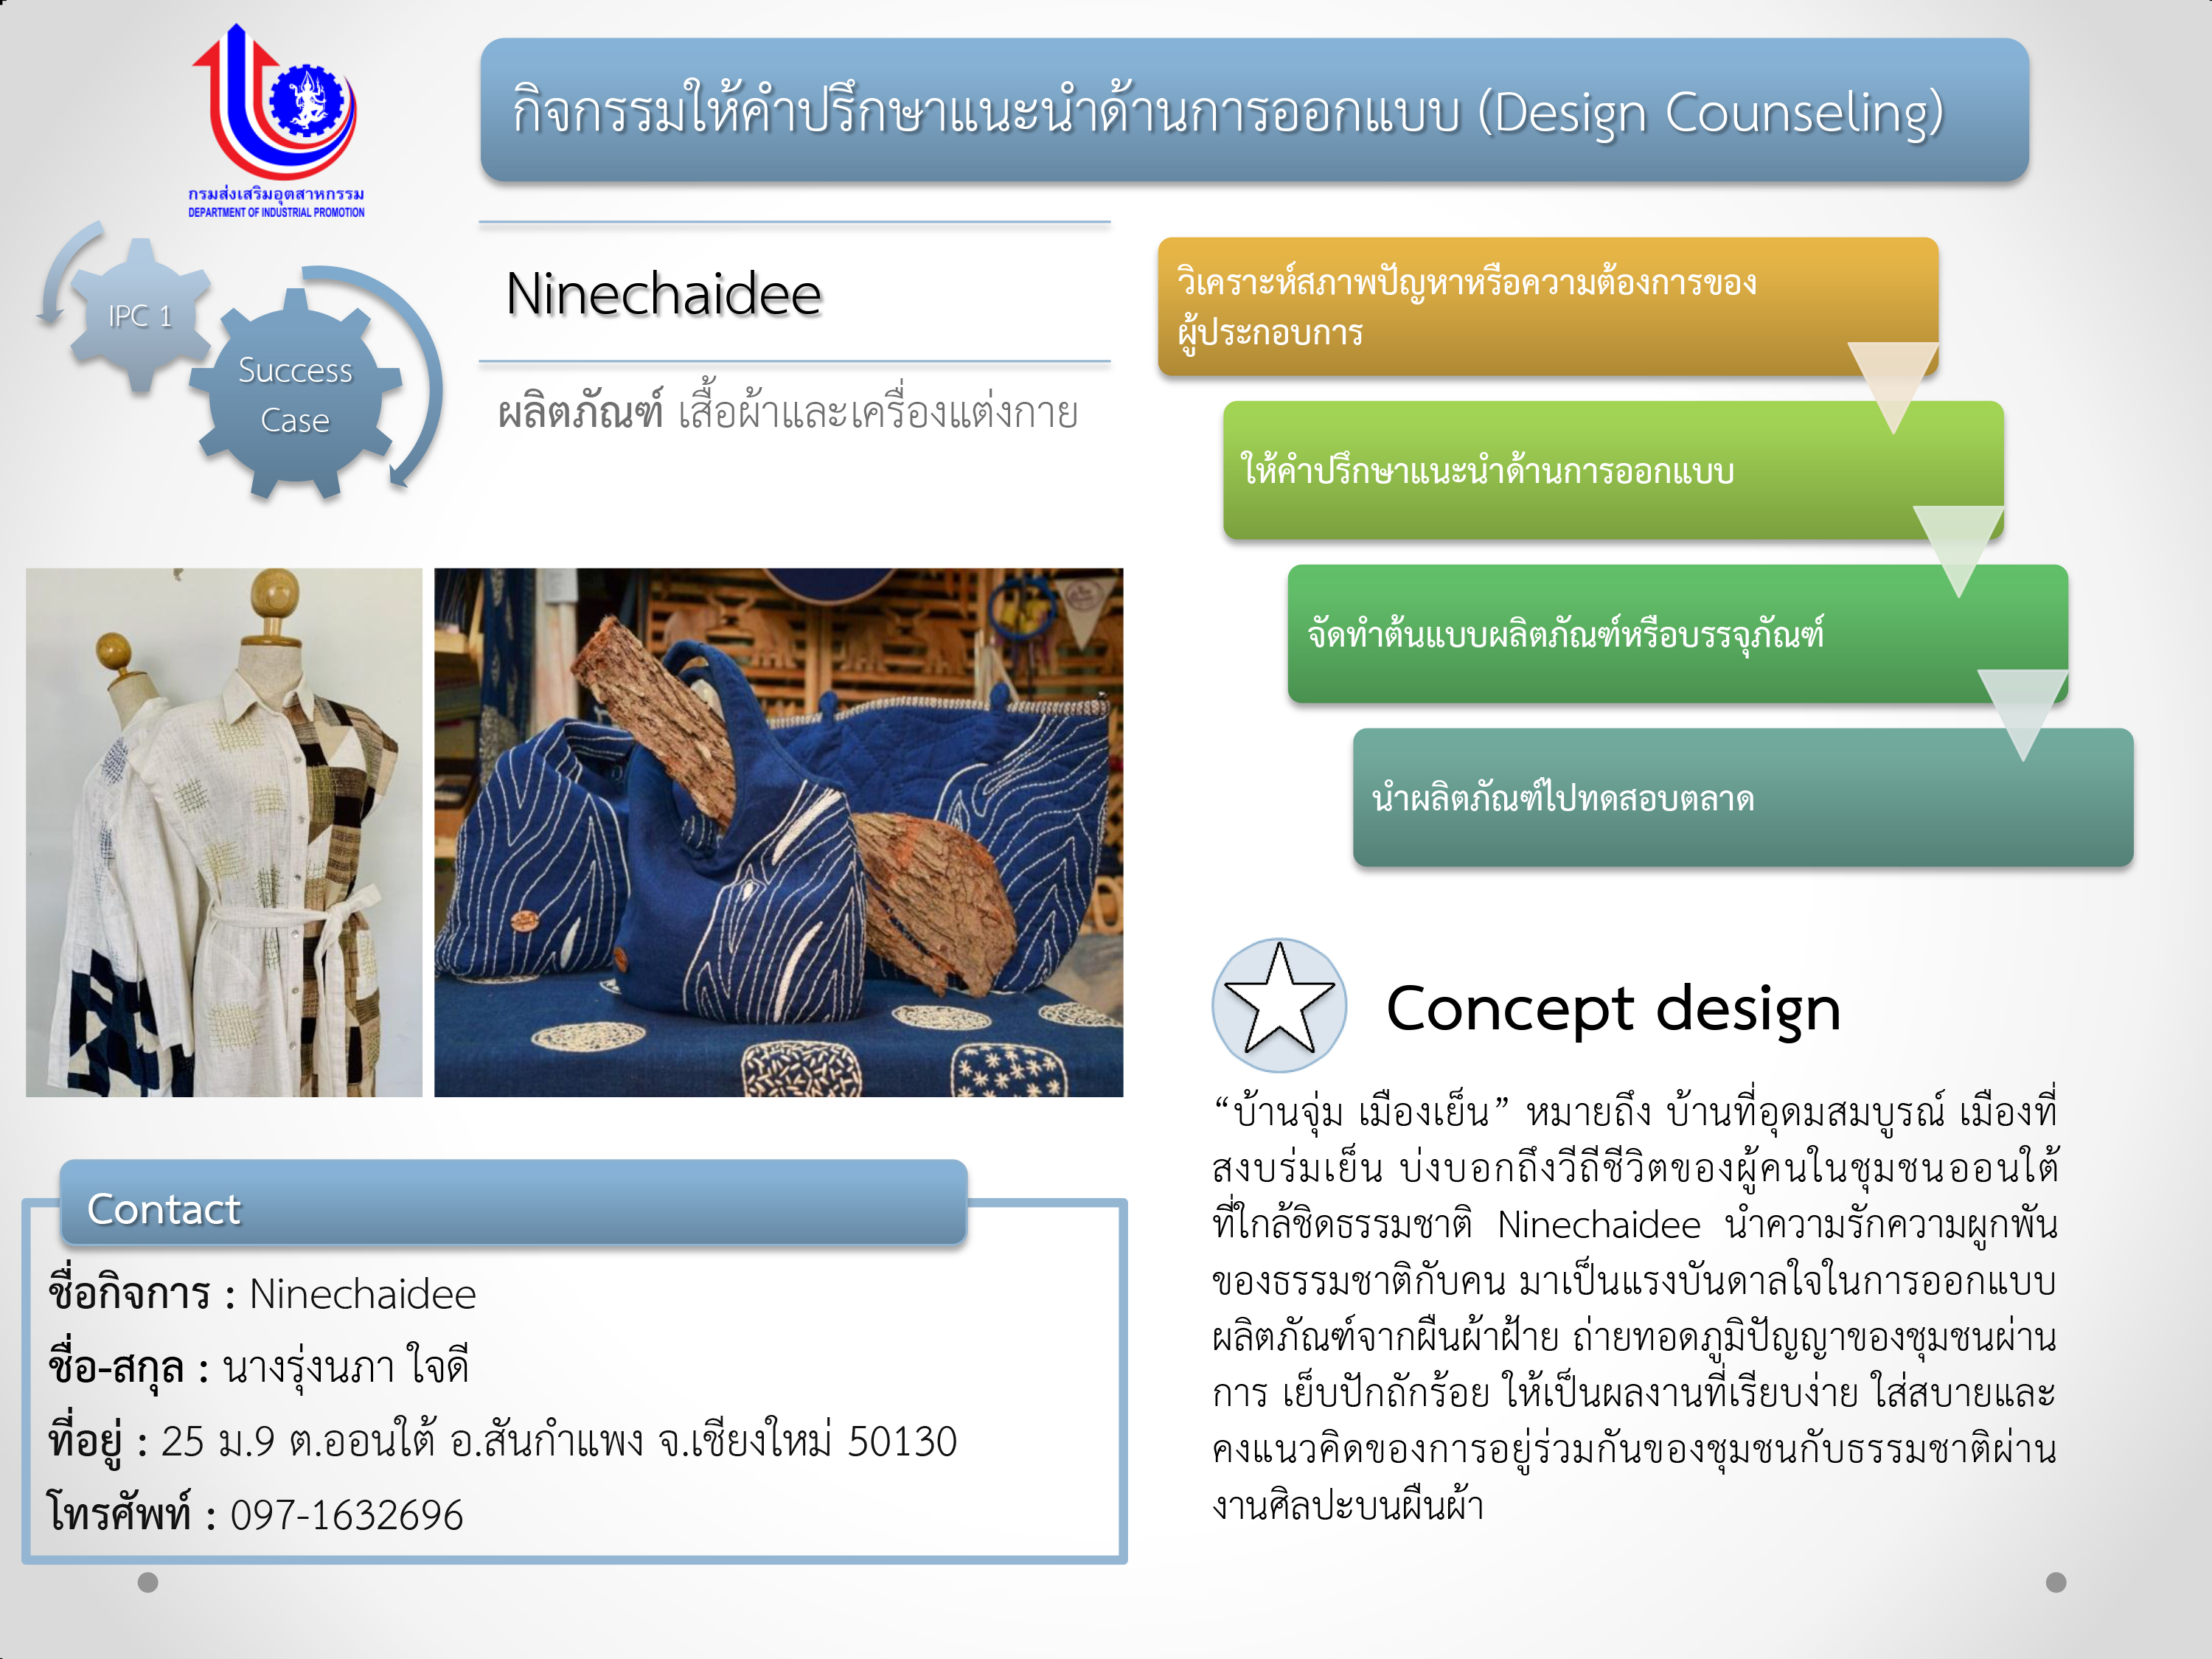Click the white patchwork shirt photo
The width and height of the screenshot is (2212, 1659).
[x=224, y=832]
